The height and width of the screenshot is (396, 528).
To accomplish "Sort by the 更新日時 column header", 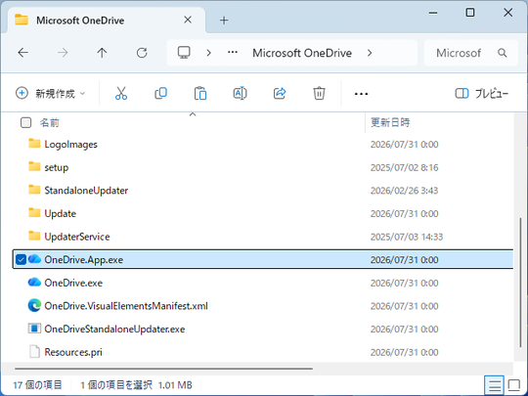I will click(x=390, y=122).
